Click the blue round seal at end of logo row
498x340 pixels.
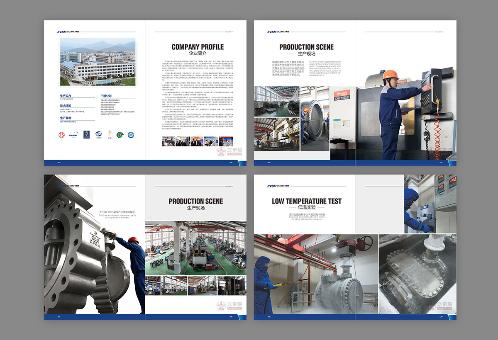pos(131,134)
